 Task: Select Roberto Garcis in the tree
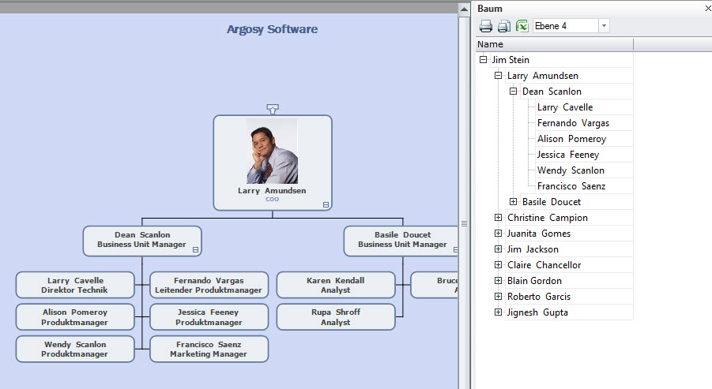538,297
